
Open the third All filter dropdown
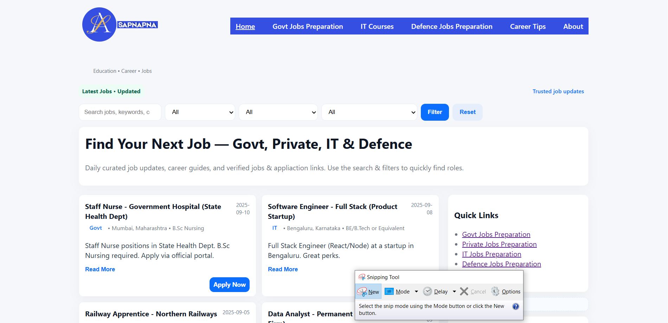(369, 112)
